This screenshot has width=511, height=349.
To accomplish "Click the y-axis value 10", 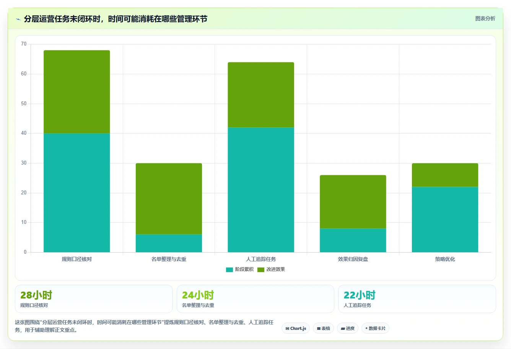I will (24, 222).
